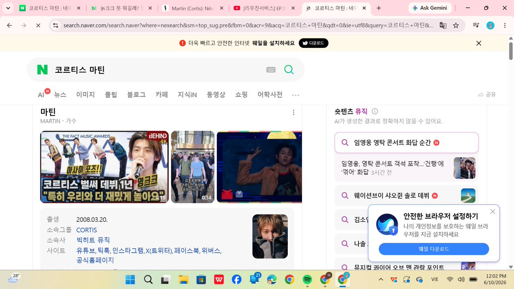
Task: Open the Chrome profile avatar
Action: tap(490, 25)
